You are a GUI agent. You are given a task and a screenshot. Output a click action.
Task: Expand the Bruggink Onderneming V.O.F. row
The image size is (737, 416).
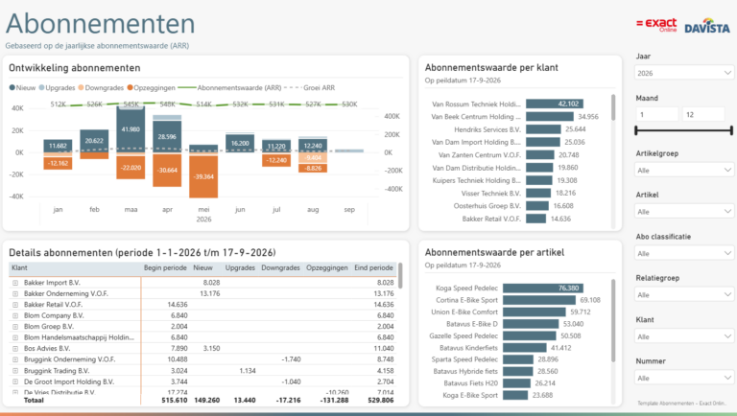(15, 359)
